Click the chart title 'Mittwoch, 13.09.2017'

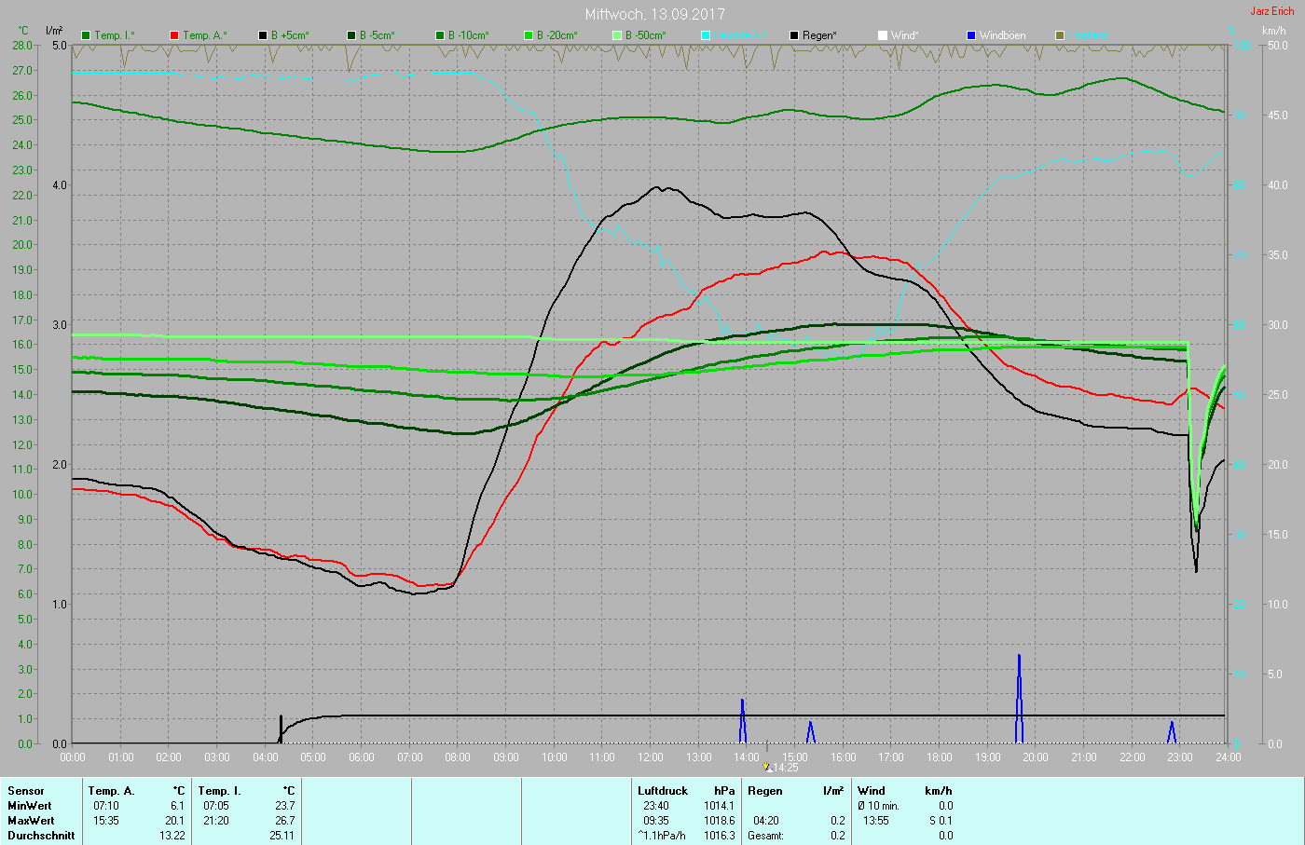coord(655,14)
